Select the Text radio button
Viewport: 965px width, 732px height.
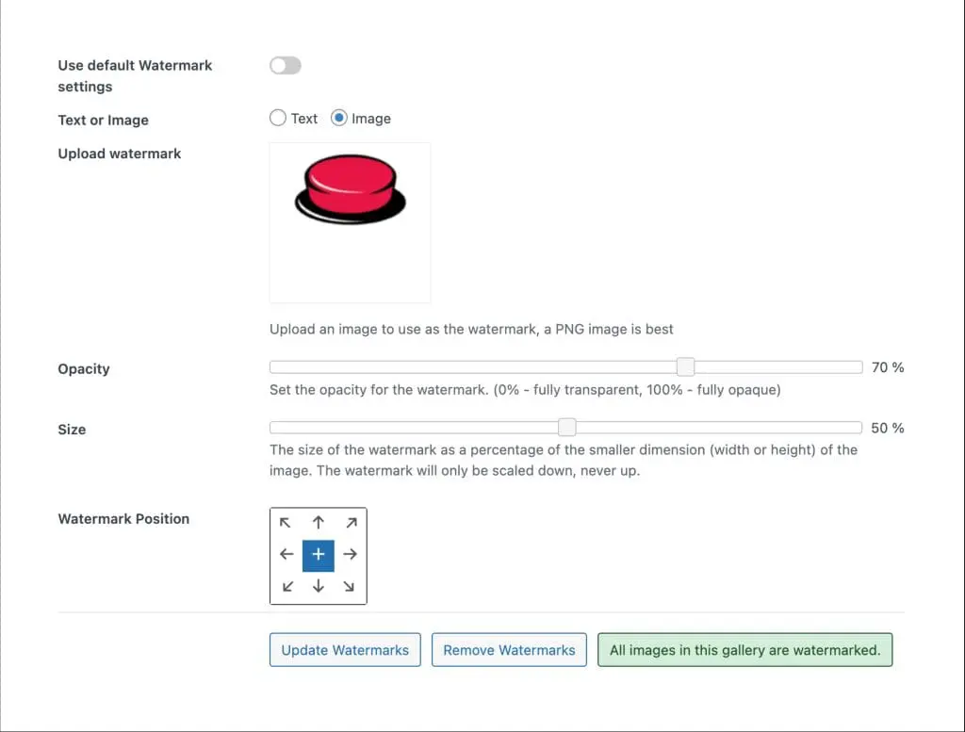coord(278,118)
